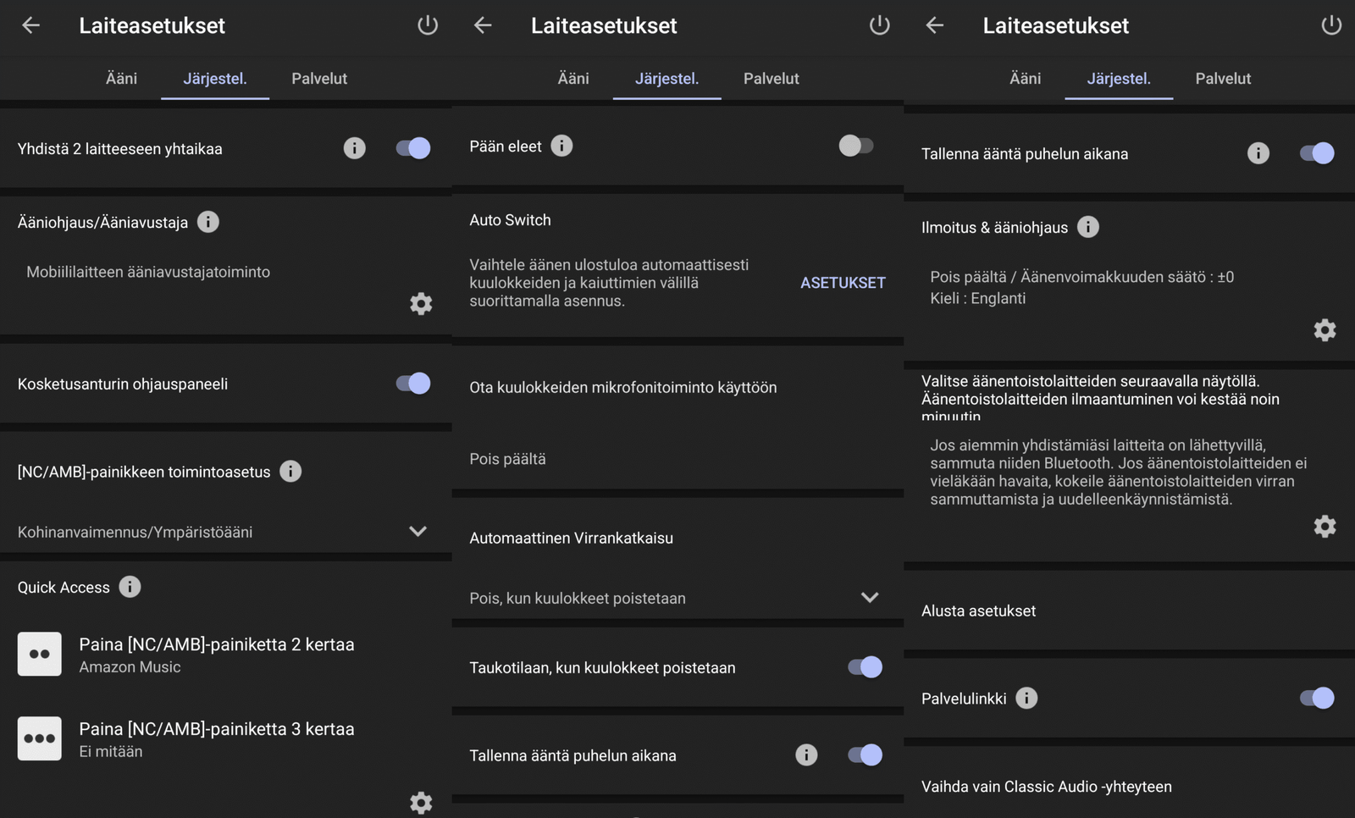Tap Vaihda vain Classic Audio -yhteyteen
This screenshot has height=818, width=1355.
[1047, 787]
